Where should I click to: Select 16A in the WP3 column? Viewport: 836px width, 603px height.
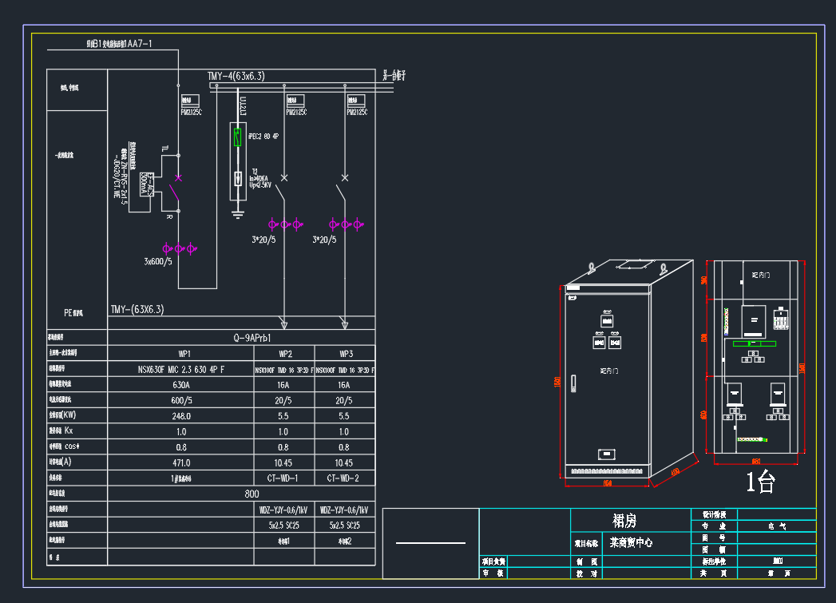click(x=344, y=385)
